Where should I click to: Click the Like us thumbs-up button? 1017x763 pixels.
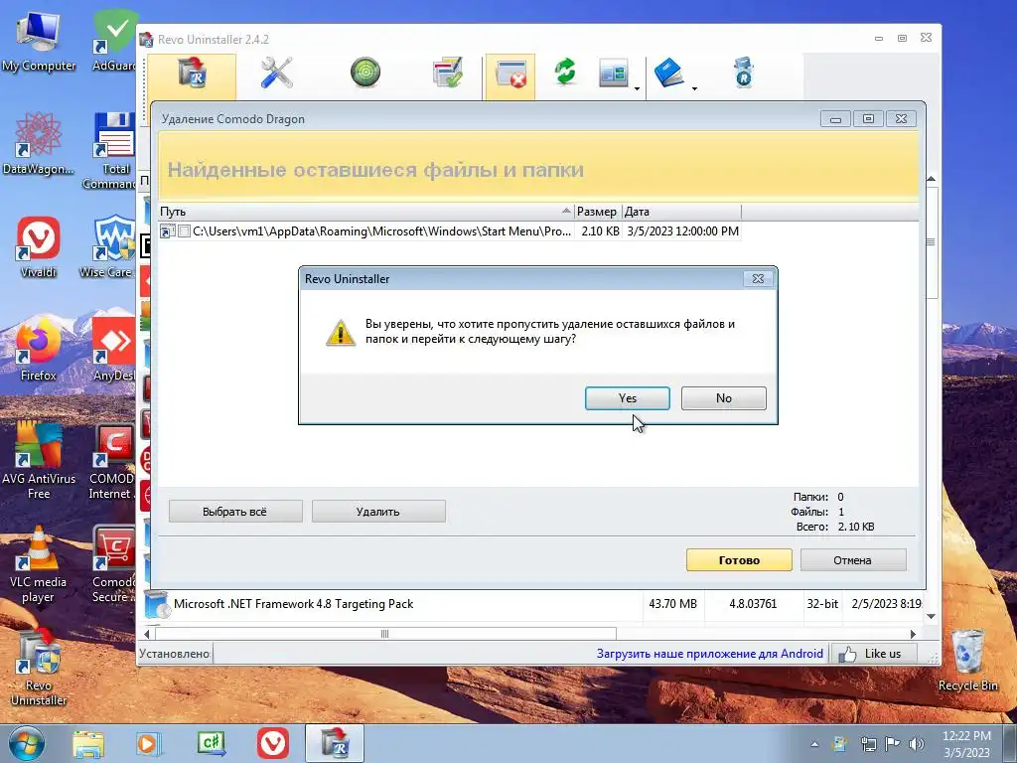[x=874, y=654]
